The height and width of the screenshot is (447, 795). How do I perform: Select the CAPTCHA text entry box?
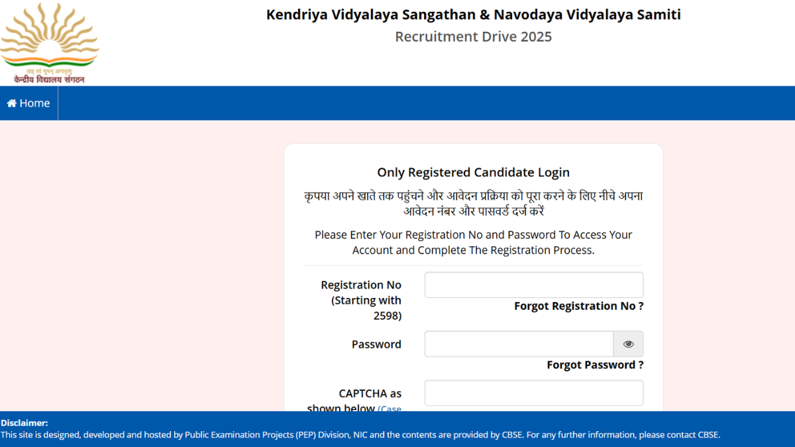(533, 393)
